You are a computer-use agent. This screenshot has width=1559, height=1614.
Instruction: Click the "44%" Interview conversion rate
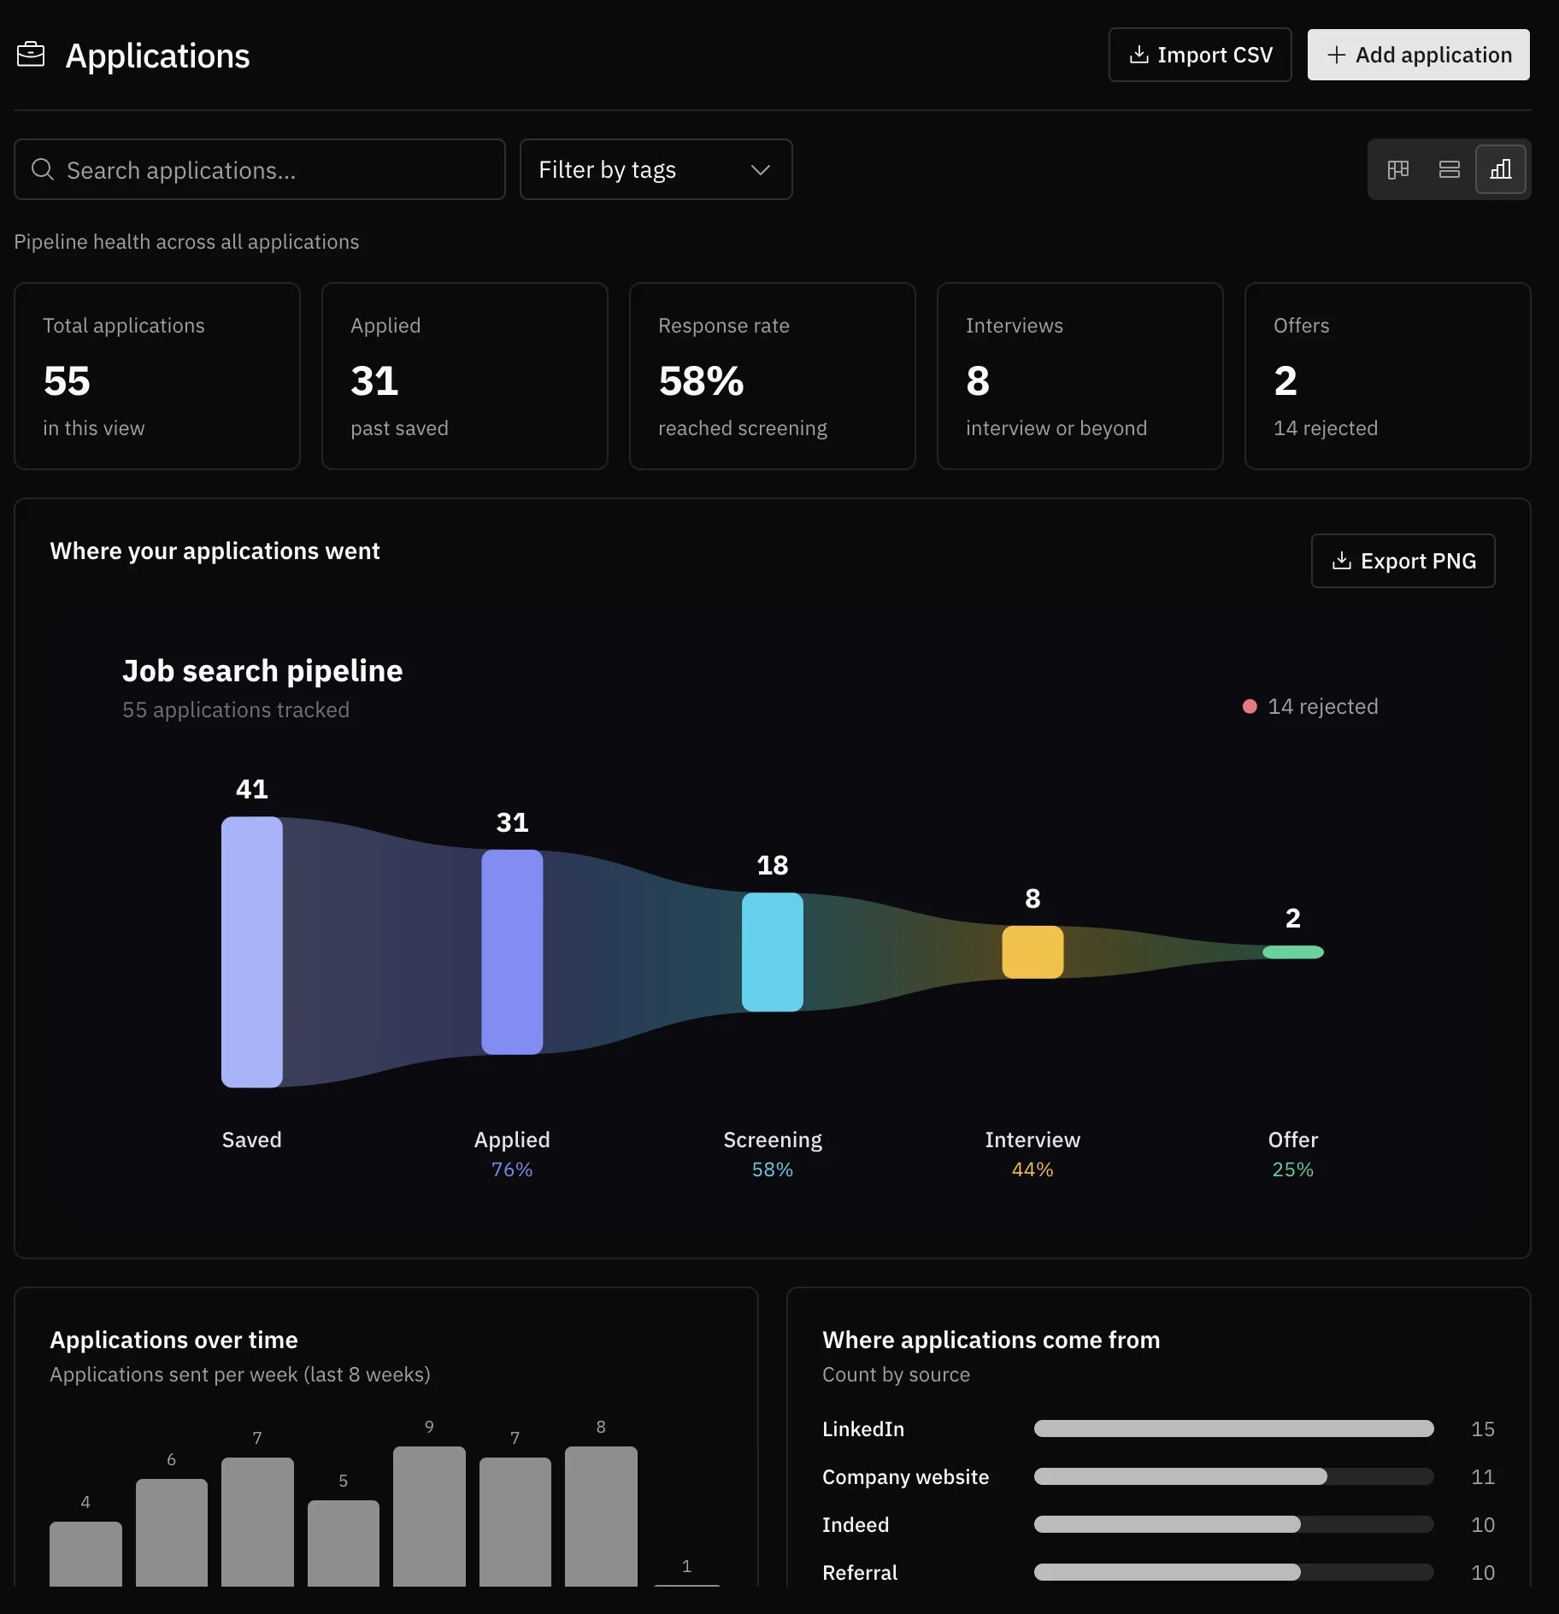1032,1169
